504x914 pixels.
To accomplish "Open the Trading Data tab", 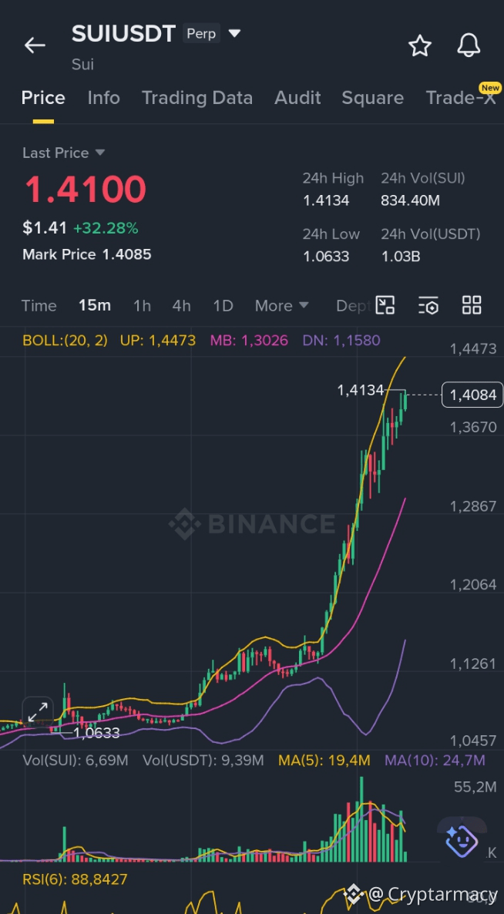I will click(x=197, y=98).
